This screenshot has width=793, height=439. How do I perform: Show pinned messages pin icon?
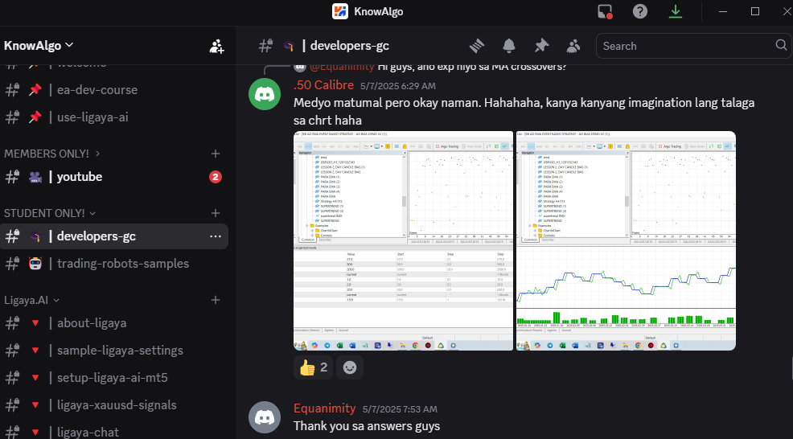(x=541, y=46)
